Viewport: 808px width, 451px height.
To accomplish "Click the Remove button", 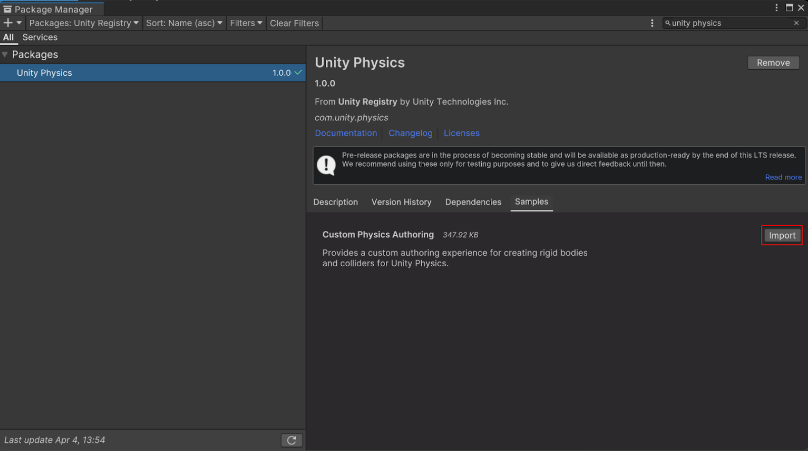I will click(x=773, y=63).
